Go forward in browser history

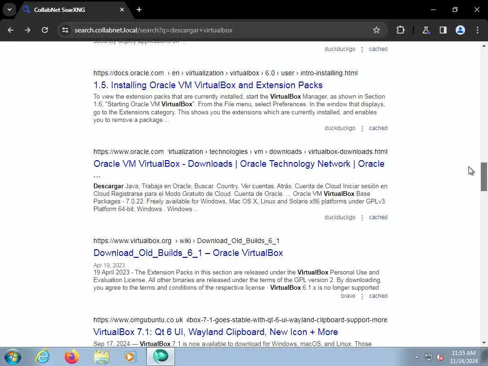tap(28, 30)
